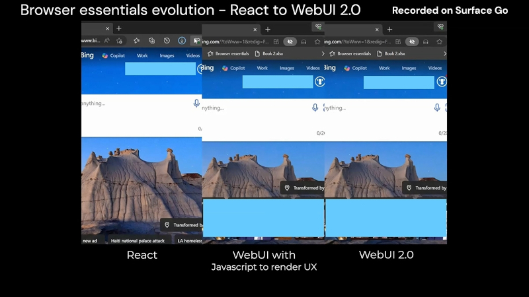Screen dimensions: 529x297
Task: Click microphone icon in middle window search box
Action: [x=315, y=108]
